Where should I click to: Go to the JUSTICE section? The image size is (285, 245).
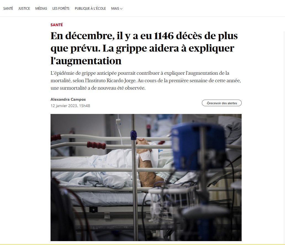(24, 9)
